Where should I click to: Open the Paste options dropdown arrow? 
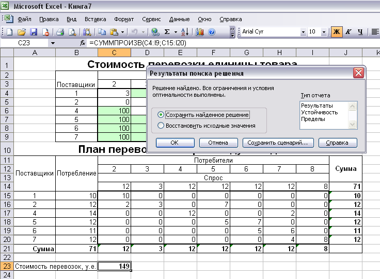pyautogui.click(x=123, y=32)
